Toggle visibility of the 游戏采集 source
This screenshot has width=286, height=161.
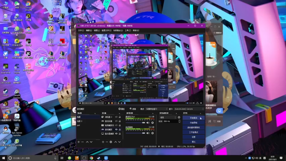click(x=116, y=121)
